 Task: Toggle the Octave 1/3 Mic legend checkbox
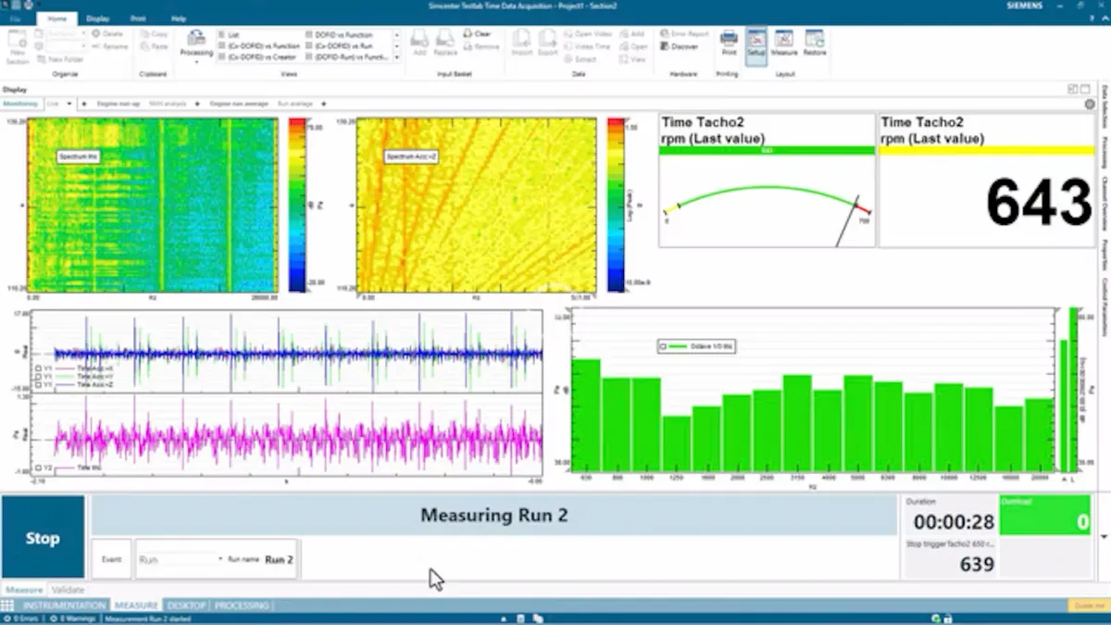[663, 346]
